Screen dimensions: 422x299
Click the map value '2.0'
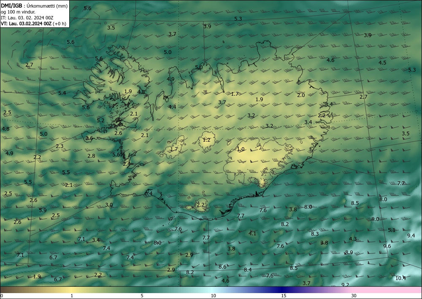[x=301, y=95]
